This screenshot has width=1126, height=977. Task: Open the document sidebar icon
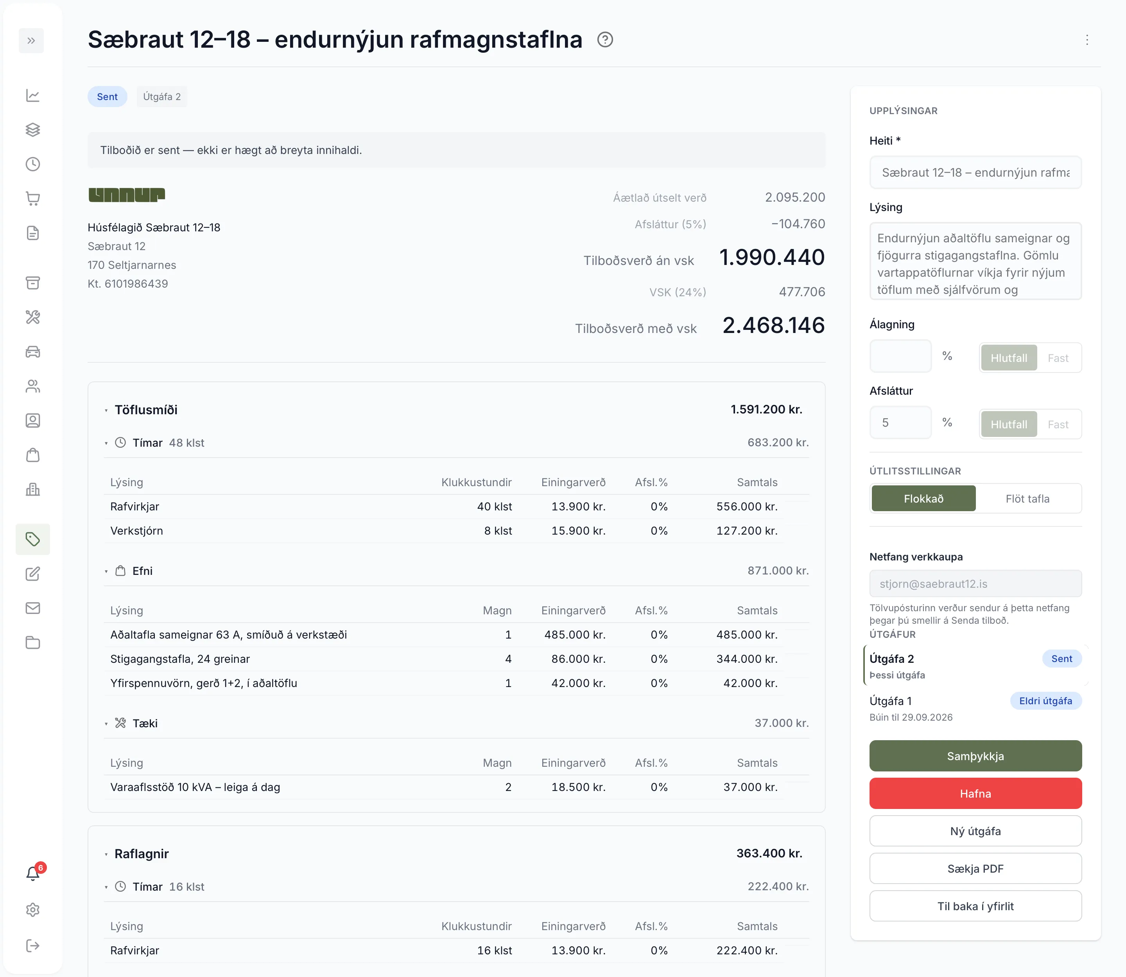coord(33,233)
